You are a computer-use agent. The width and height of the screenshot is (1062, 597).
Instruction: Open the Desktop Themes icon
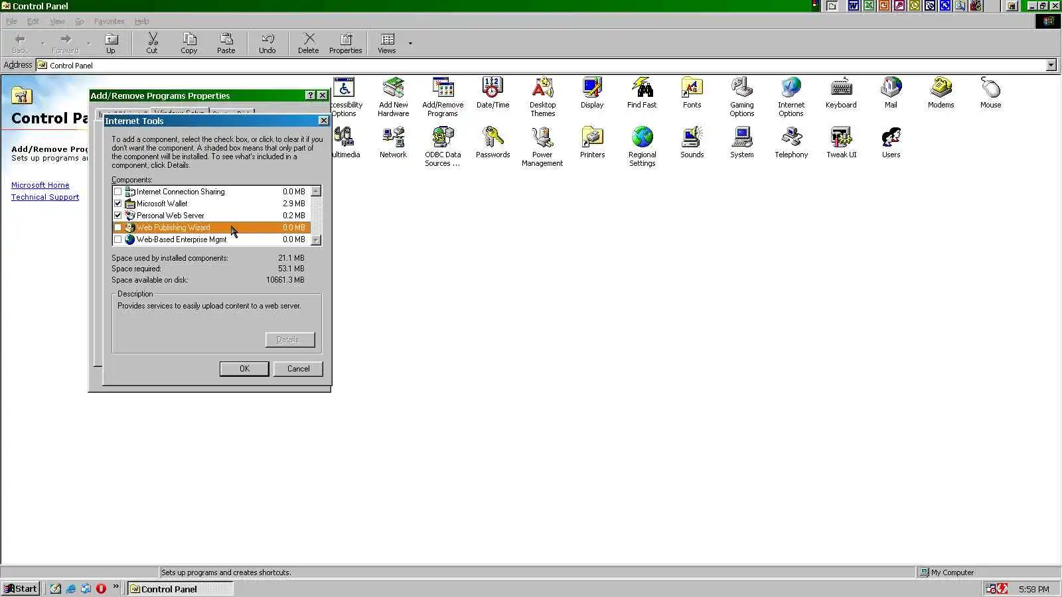click(542, 97)
